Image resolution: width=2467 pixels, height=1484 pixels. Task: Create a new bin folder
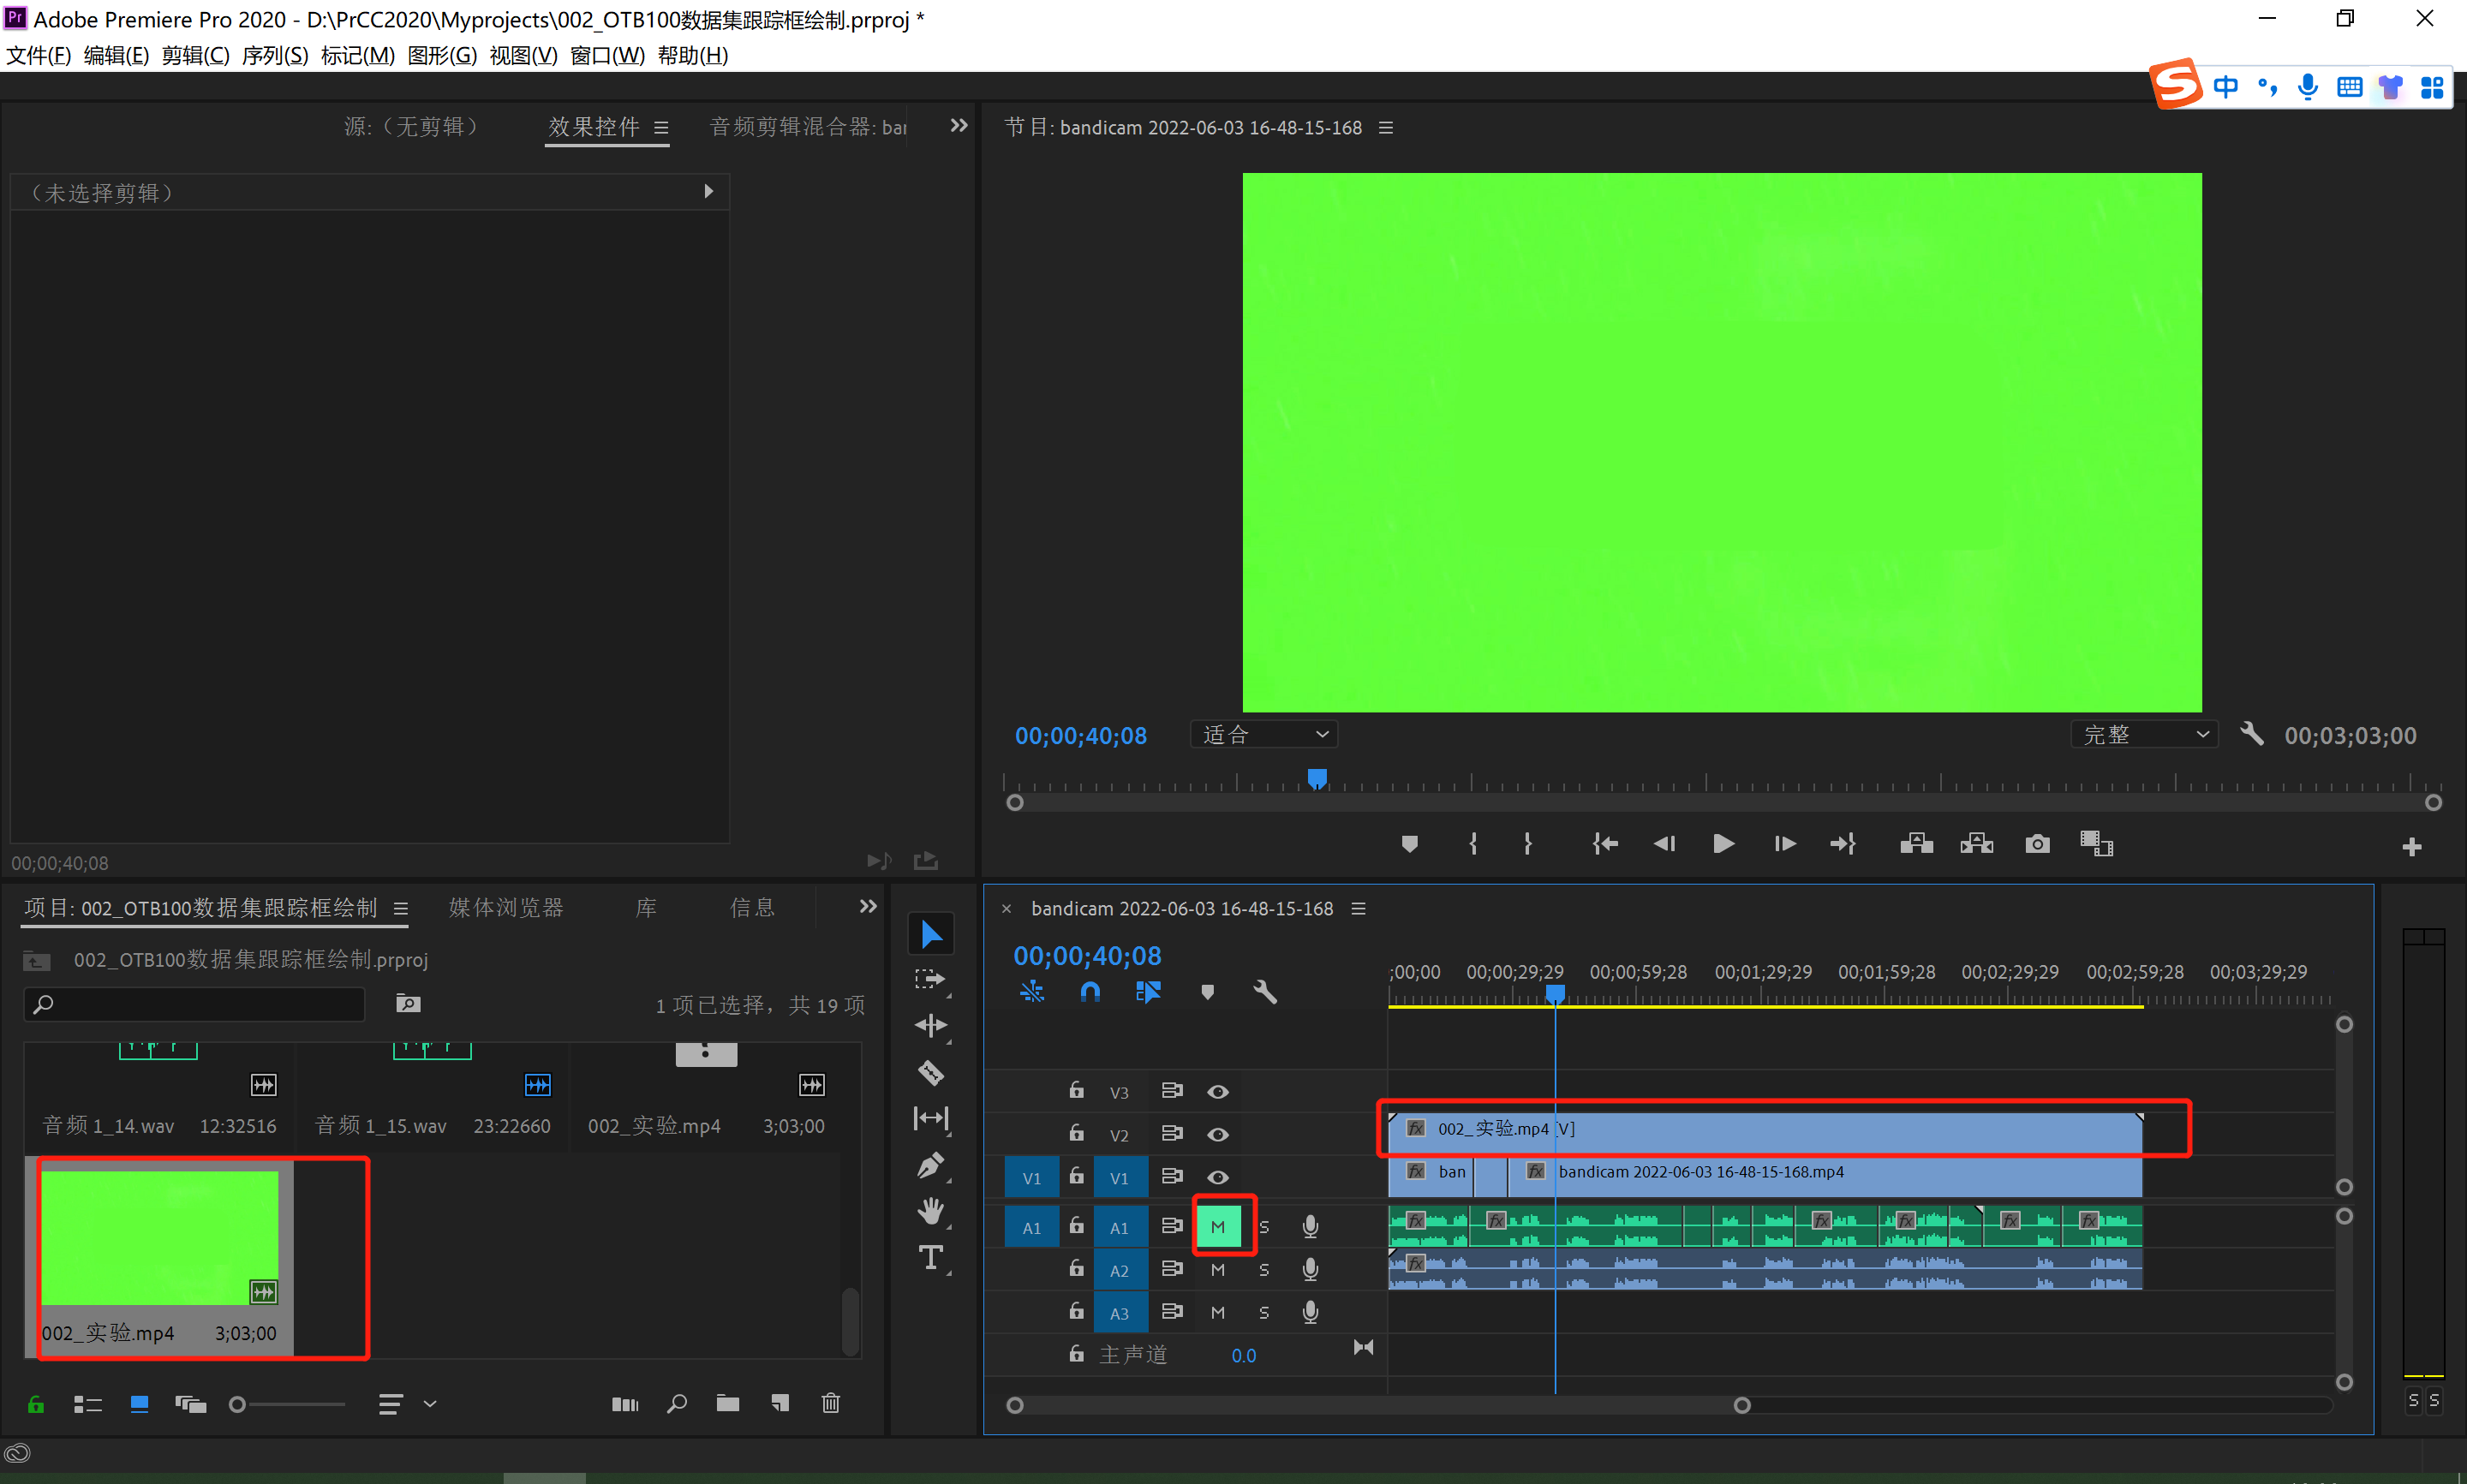(x=728, y=1404)
